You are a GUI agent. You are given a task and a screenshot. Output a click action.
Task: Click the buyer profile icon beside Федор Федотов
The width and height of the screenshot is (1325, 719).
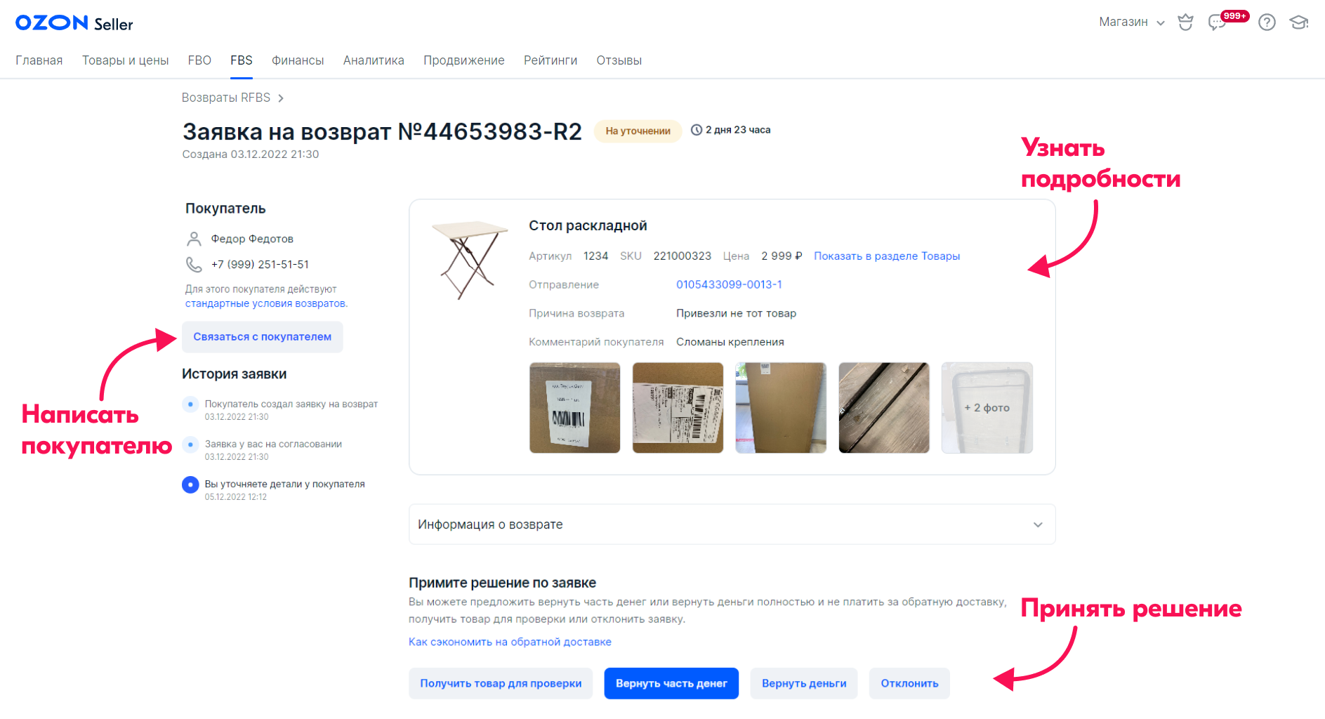194,239
